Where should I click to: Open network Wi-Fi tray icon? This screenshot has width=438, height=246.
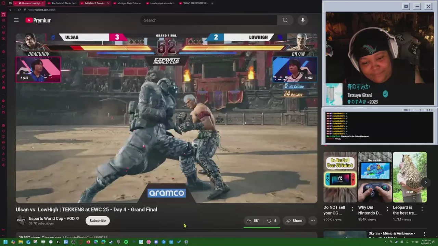tap(413, 242)
